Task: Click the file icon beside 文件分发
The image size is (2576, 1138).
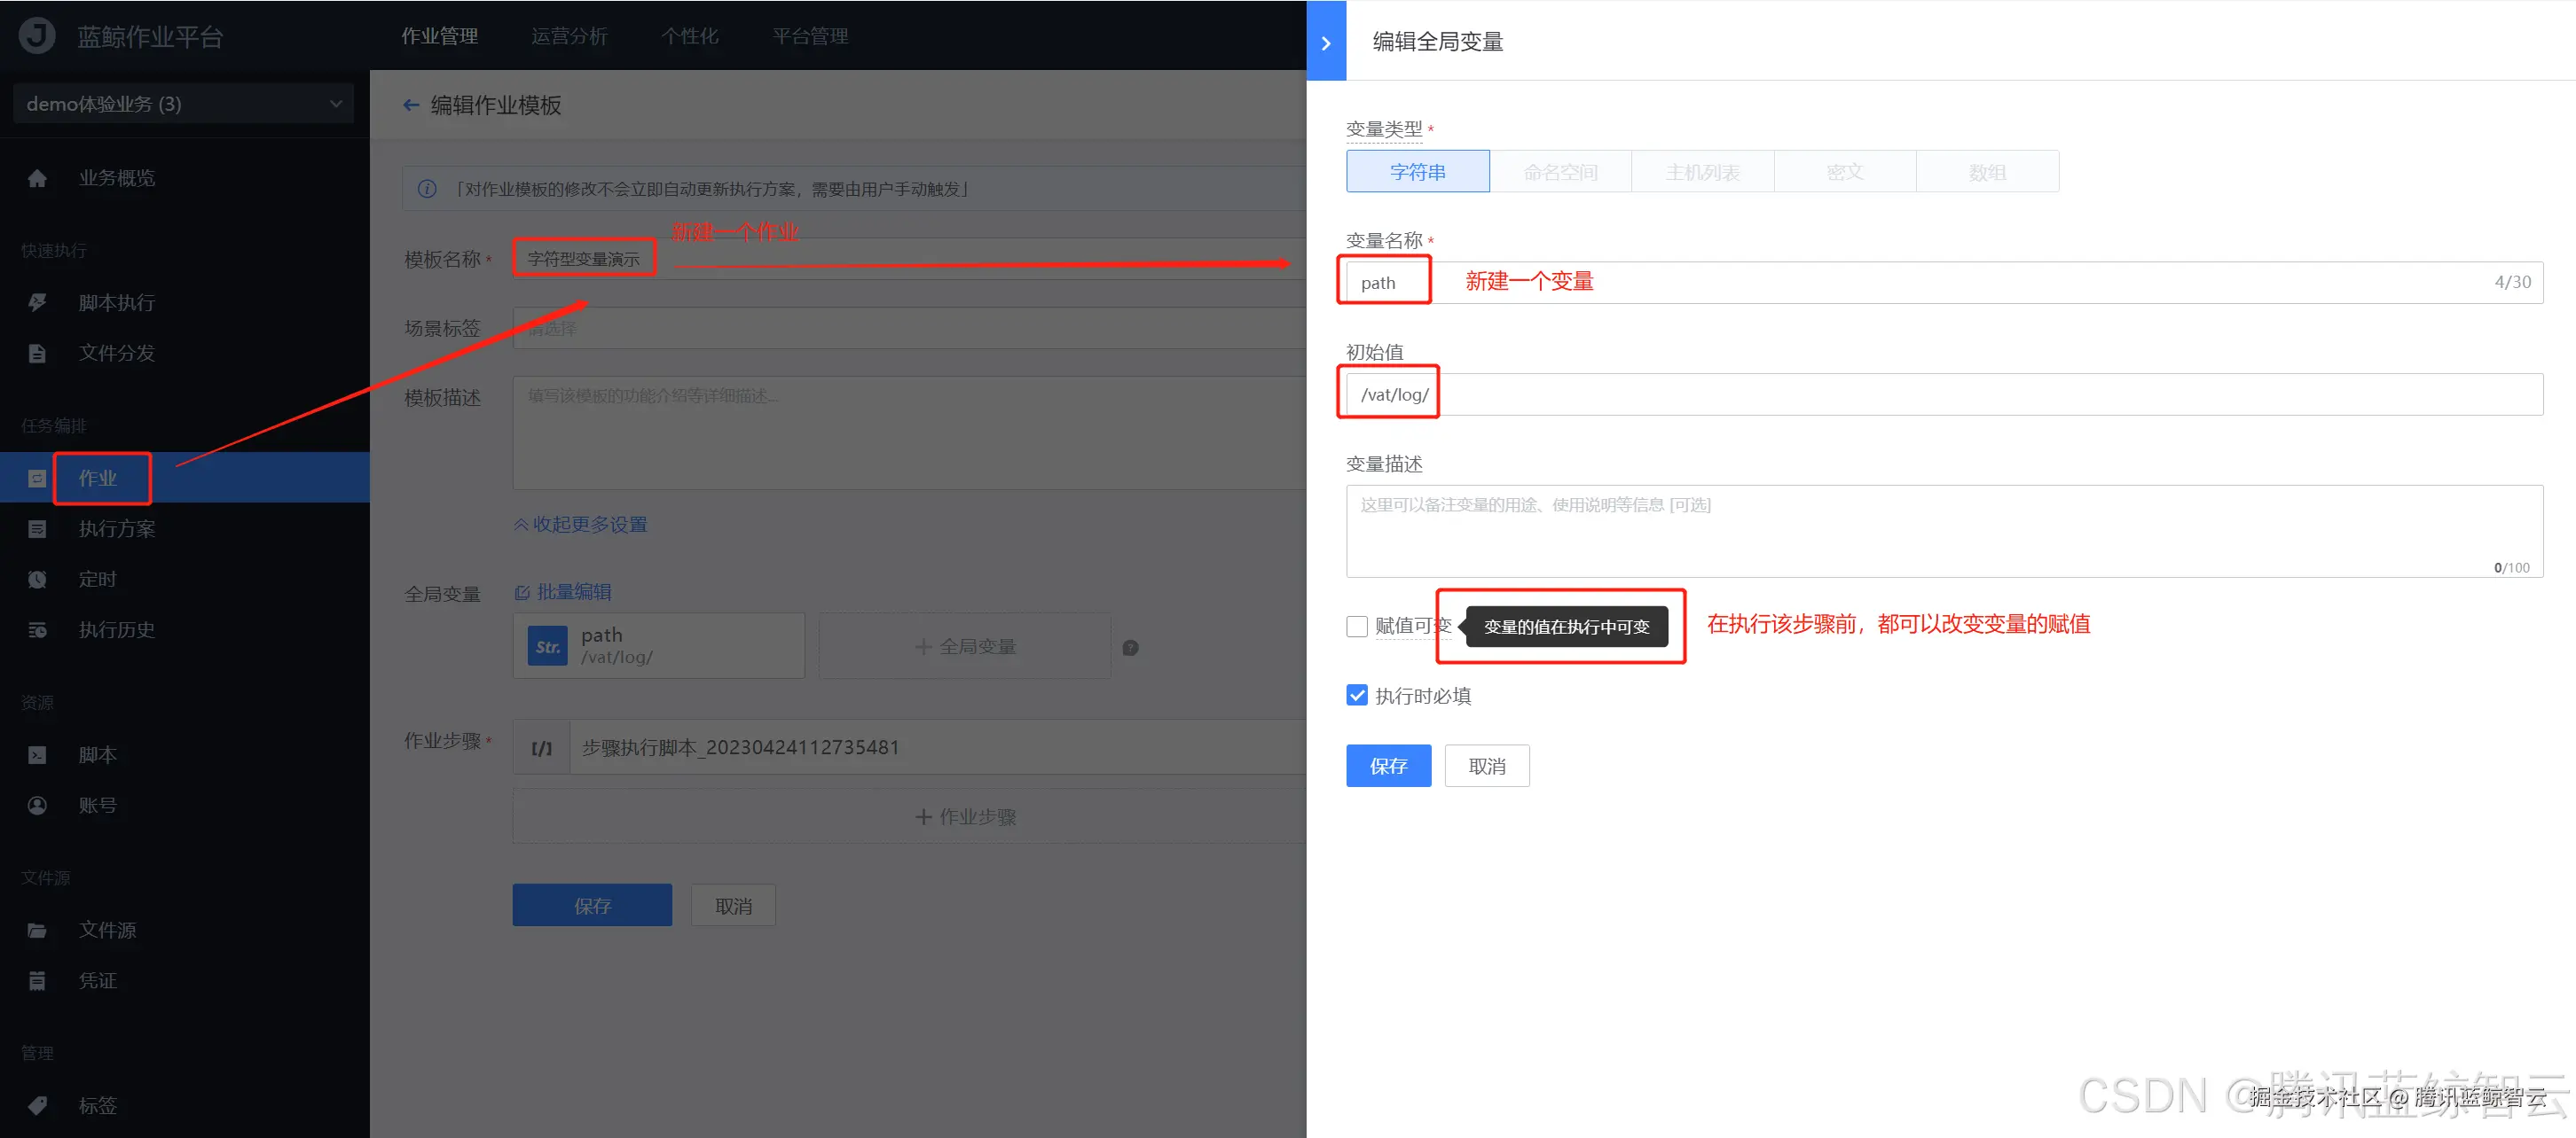Action: coord(37,353)
